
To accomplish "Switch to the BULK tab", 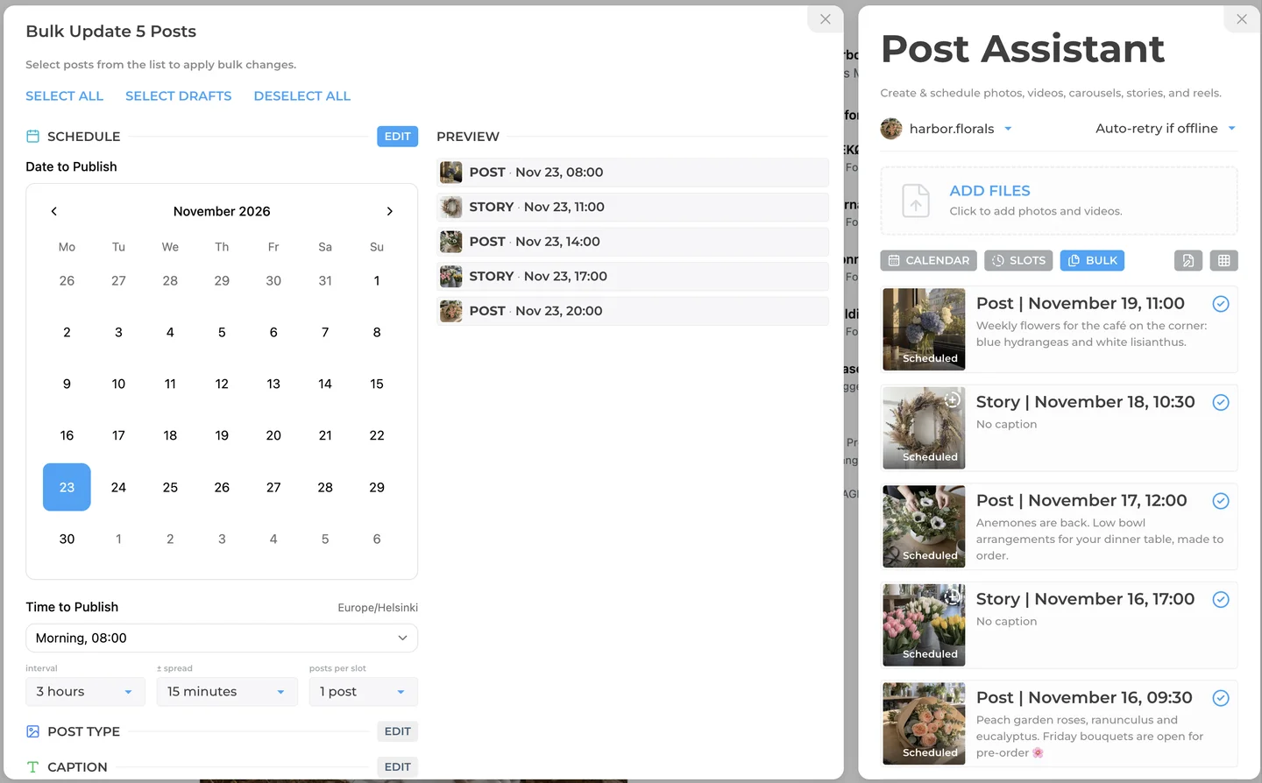I will click(x=1092, y=260).
